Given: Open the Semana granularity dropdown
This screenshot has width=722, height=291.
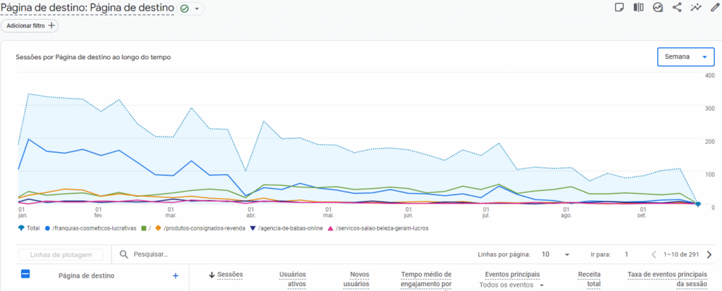Looking at the screenshot, I should click(x=685, y=56).
